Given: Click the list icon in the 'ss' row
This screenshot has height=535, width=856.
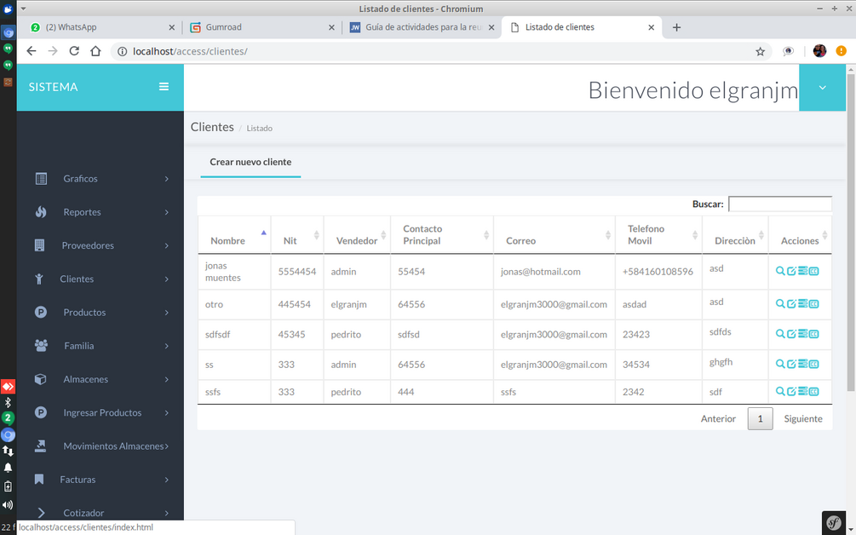Looking at the screenshot, I should [802, 364].
